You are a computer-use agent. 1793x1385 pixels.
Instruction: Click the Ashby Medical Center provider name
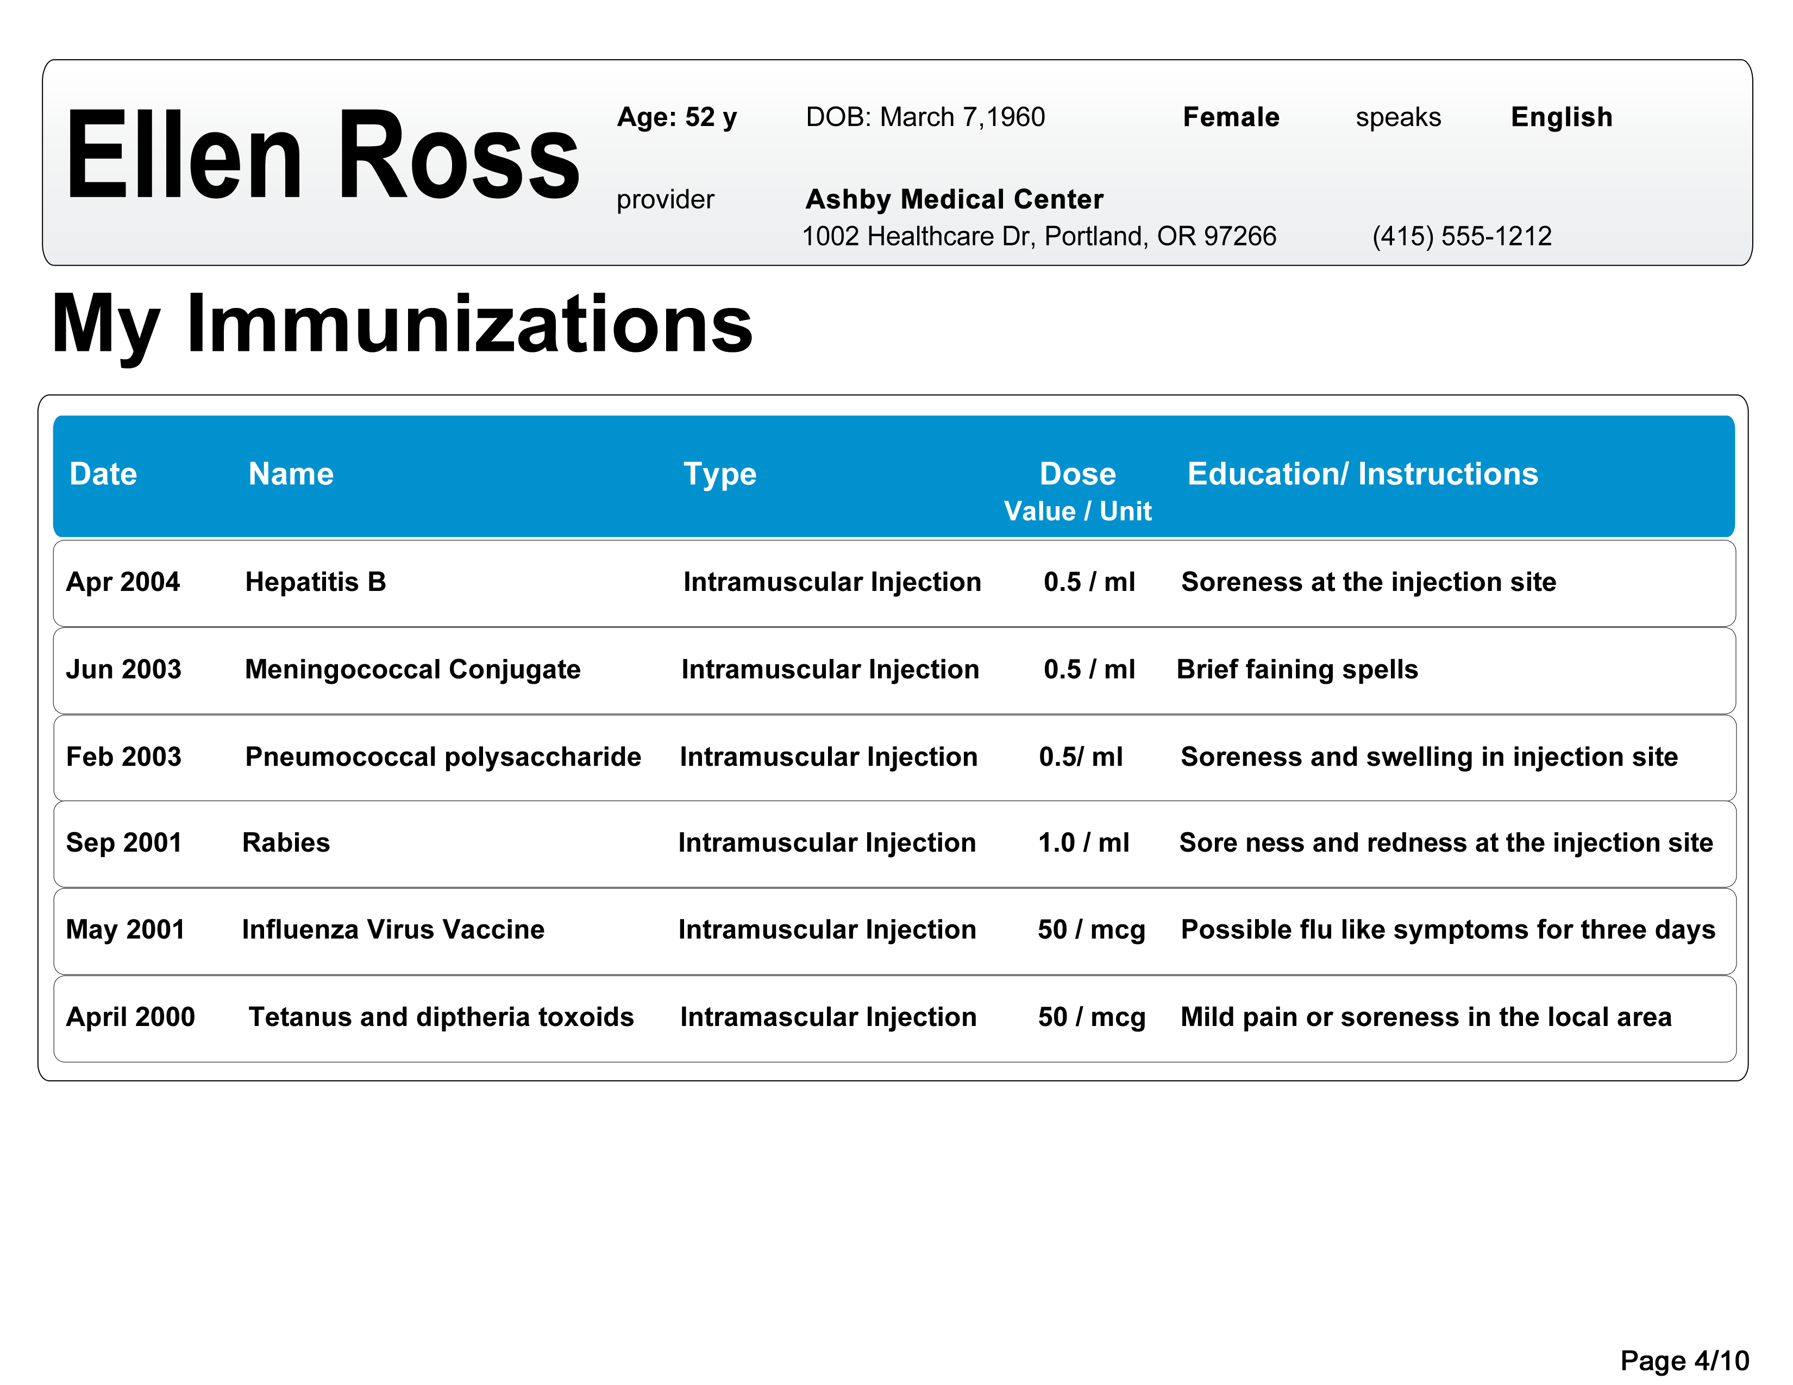(954, 199)
